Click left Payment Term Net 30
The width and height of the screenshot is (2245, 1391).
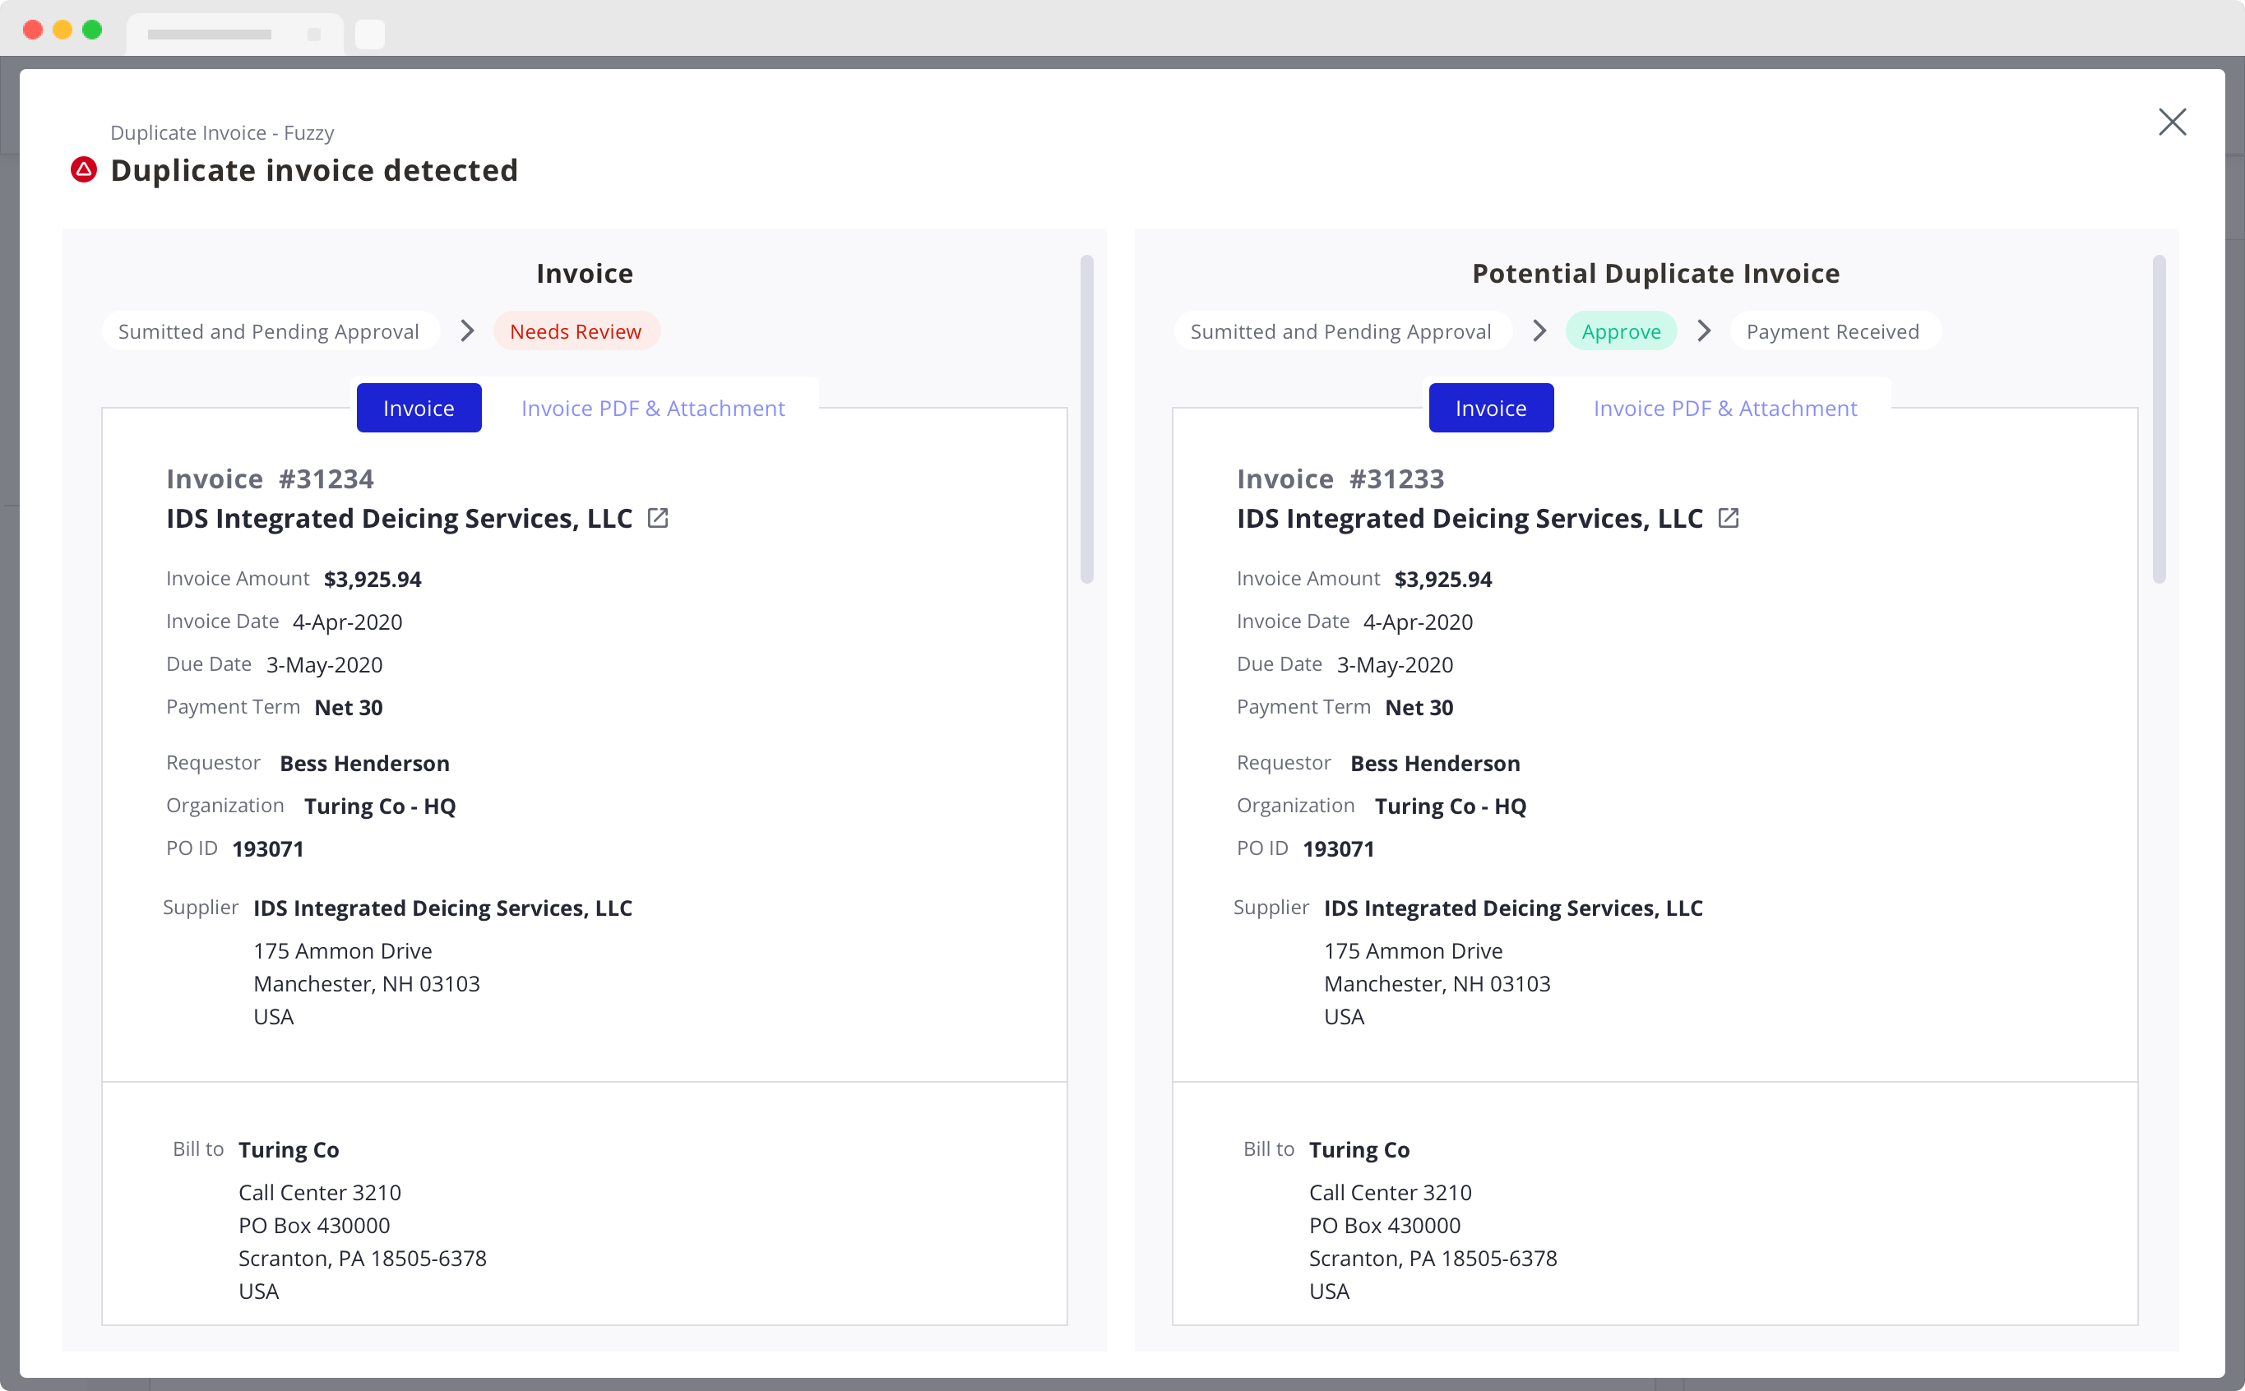349,708
